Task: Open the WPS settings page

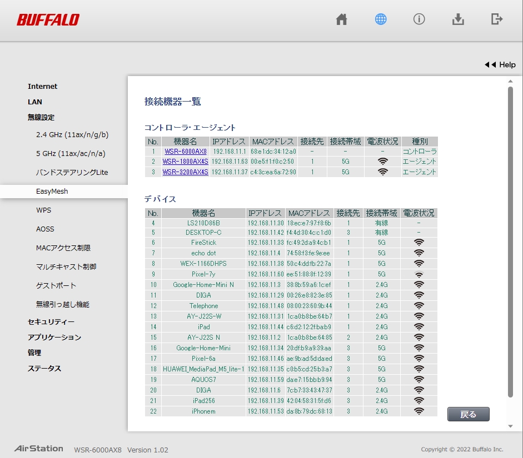Action: [44, 210]
